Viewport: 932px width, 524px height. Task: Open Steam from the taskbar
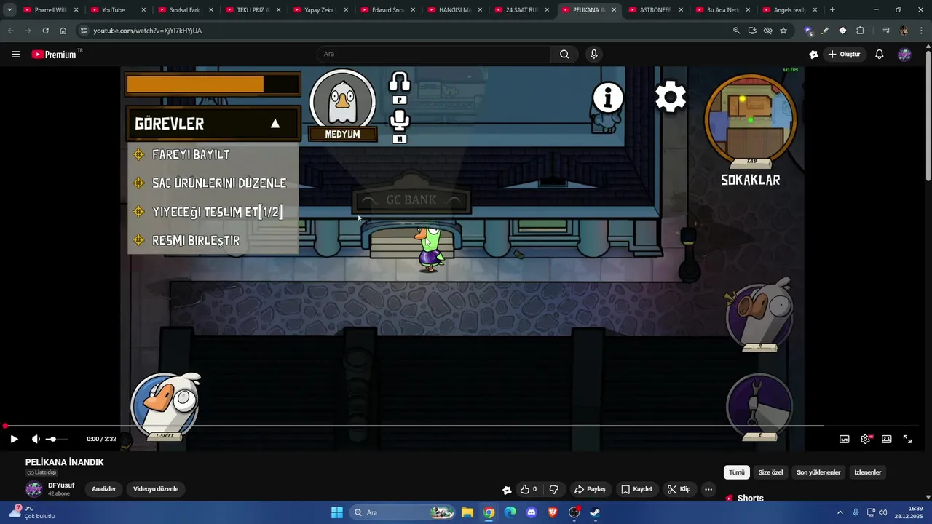[595, 512]
